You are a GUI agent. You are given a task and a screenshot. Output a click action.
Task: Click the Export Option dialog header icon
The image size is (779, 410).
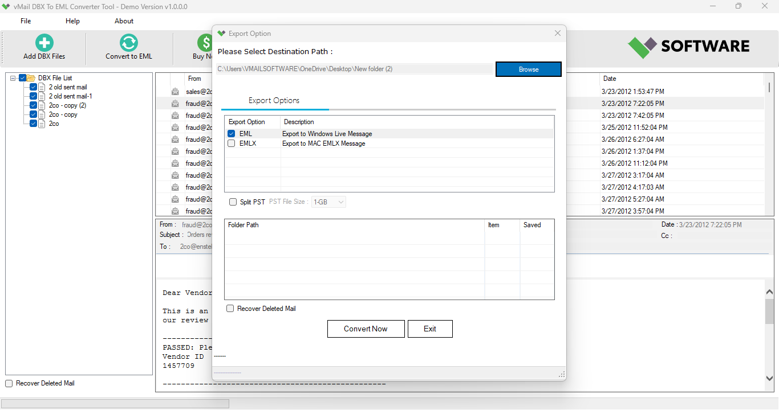pos(222,33)
